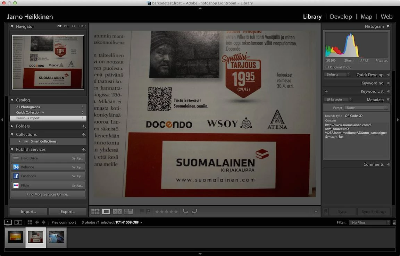Open LR Barcodes metadata set dropdown
This screenshot has height=256, width=400.
tap(338, 100)
